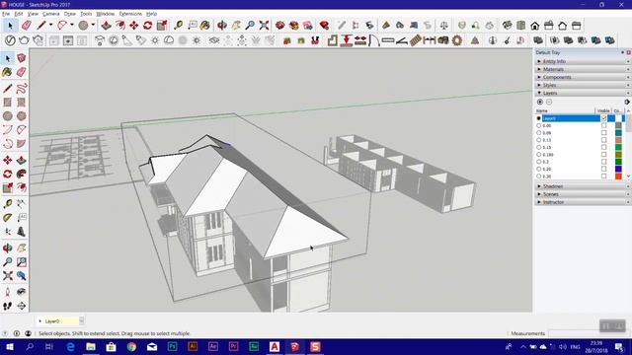Click the Add Layer plus button
Screen dimensions: 632x355
point(540,102)
